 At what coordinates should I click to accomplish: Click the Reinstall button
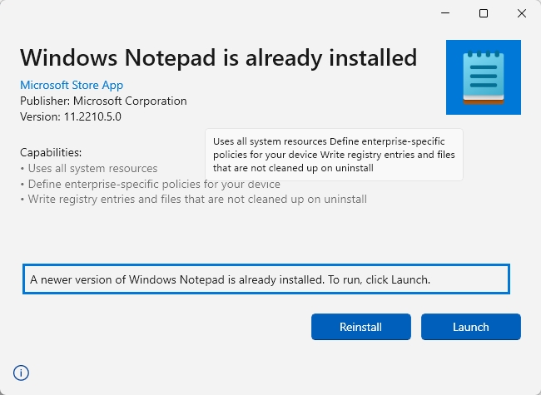pyautogui.click(x=361, y=327)
